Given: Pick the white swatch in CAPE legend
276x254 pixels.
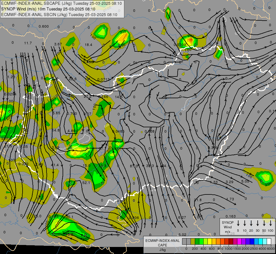Looking at the screenshot, I should [x=269, y=242].
